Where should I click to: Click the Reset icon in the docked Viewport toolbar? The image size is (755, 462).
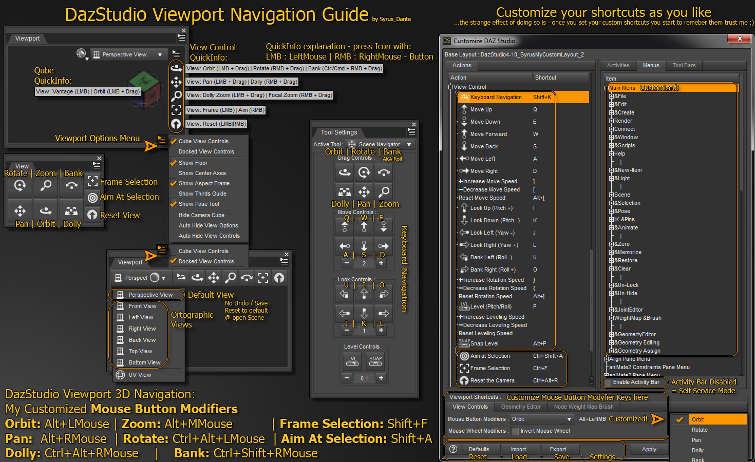279,278
